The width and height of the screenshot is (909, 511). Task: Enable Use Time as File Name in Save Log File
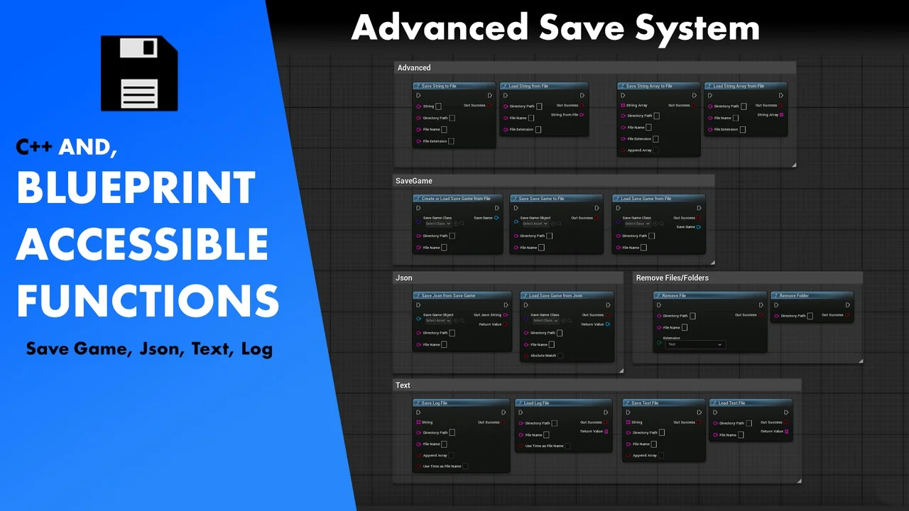[465, 466]
